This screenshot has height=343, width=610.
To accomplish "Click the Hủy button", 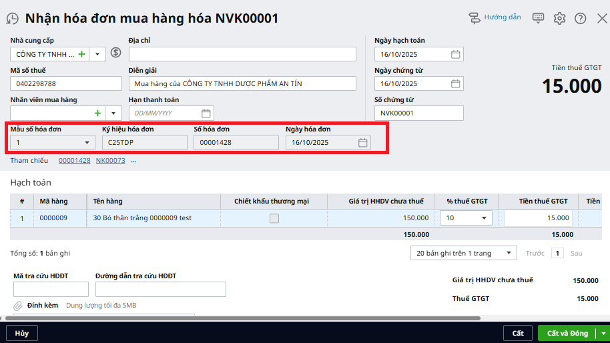I will click(x=21, y=333).
